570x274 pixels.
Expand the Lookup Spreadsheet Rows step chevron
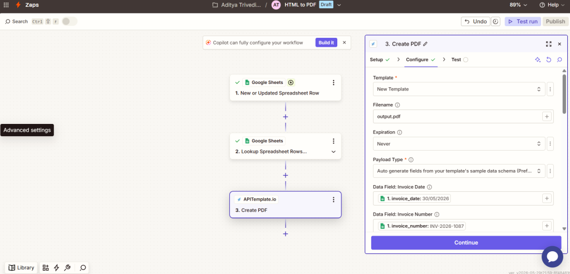pyautogui.click(x=333, y=152)
